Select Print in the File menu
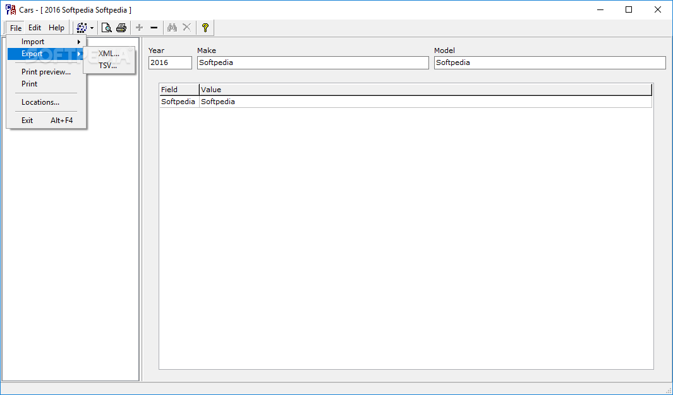This screenshot has width=673, height=395. [46, 84]
